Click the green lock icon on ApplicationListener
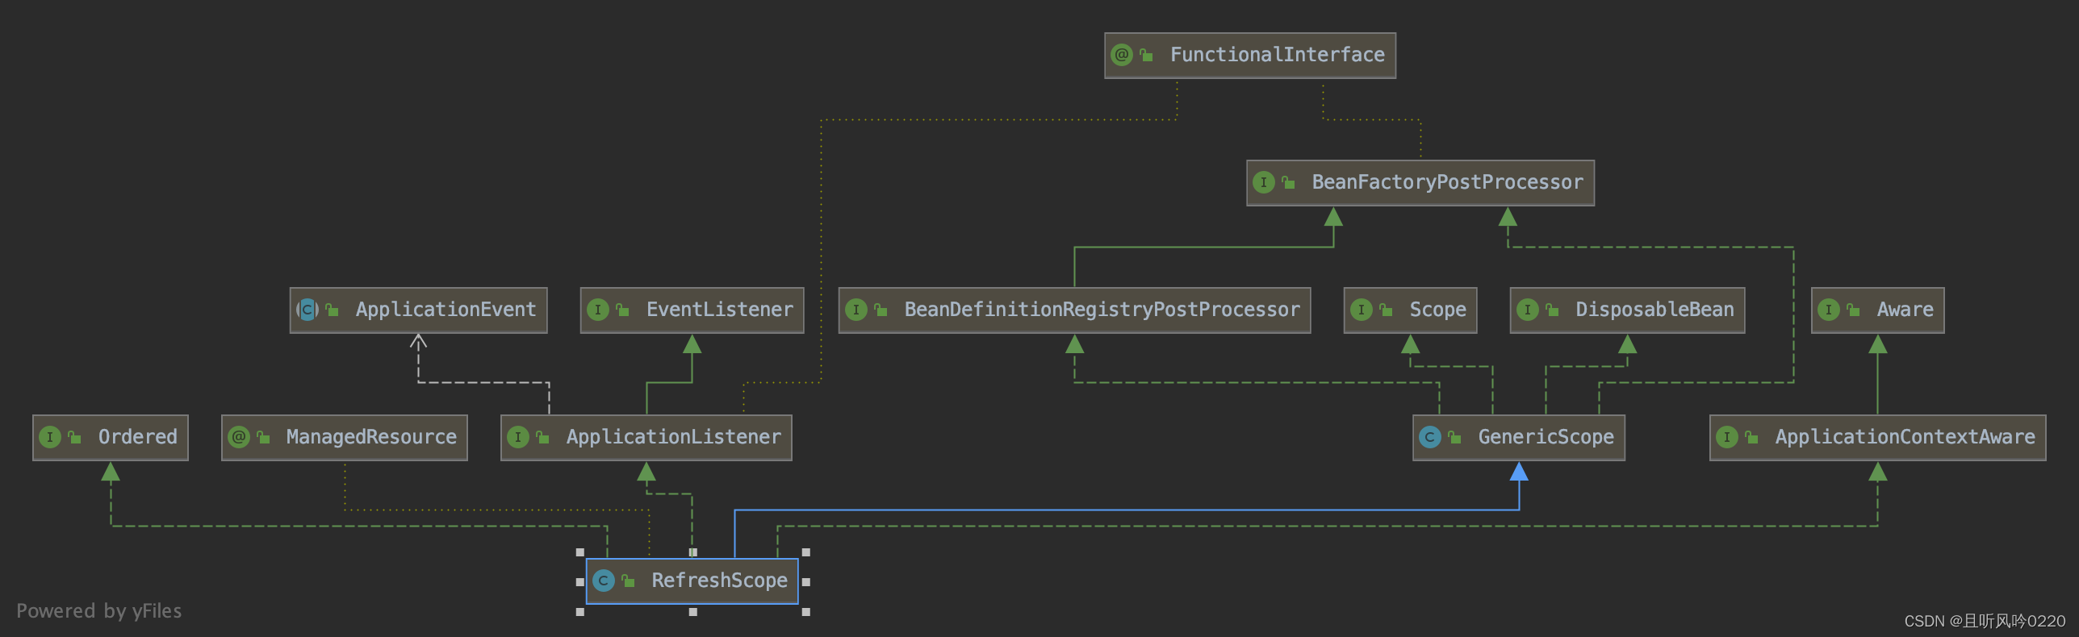Image resolution: width=2079 pixels, height=637 pixels. coord(542,437)
